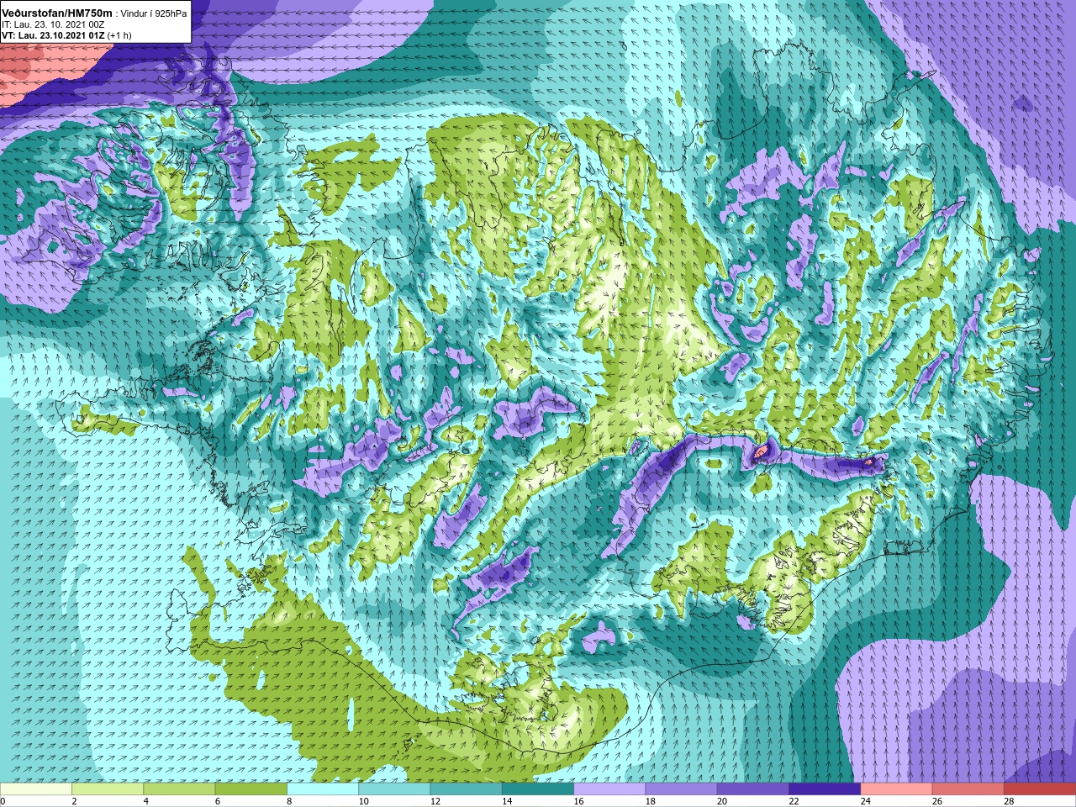Click the legend value "10"
The image size is (1076, 807).
click(362, 801)
